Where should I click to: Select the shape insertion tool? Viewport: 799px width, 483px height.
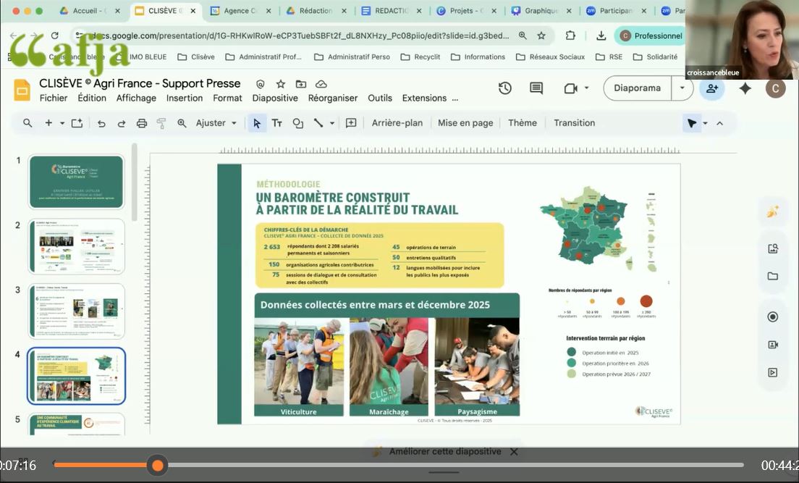[x=297, y=123]
